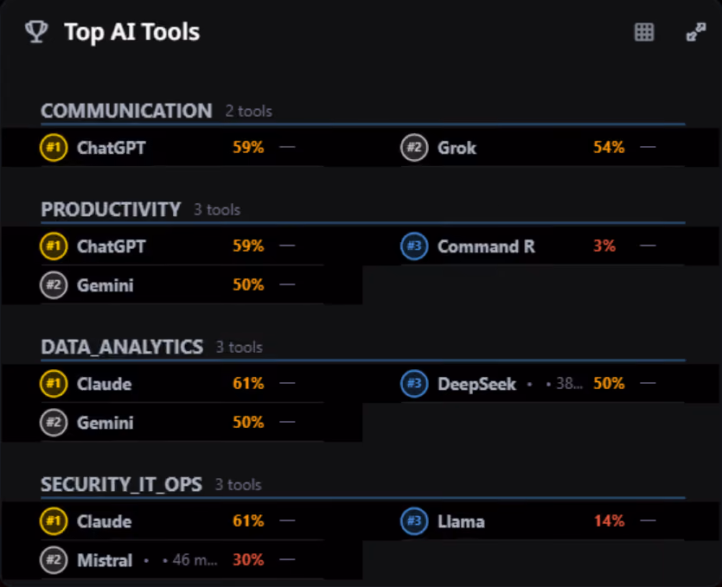The height and width of the screenshot is (587, 722).
Task: Click the #3 badge beside DeepSeek
Action: 414,384
